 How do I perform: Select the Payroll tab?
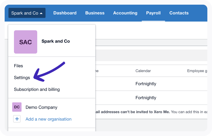tap(153, 13)
